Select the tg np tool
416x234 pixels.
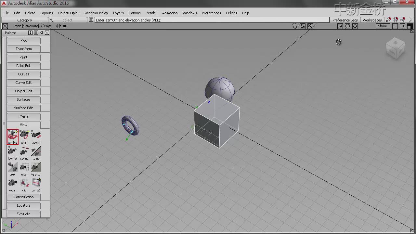coord(36,153)
